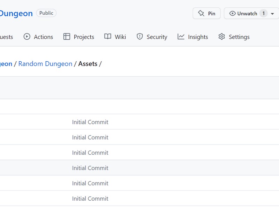Click the pin icon on Pin button
This screenshot has height=209, width=279.
[201, 13]
